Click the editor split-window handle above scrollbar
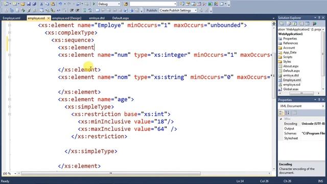Viewport: 327px width, 184px height. tap(274, 24)
